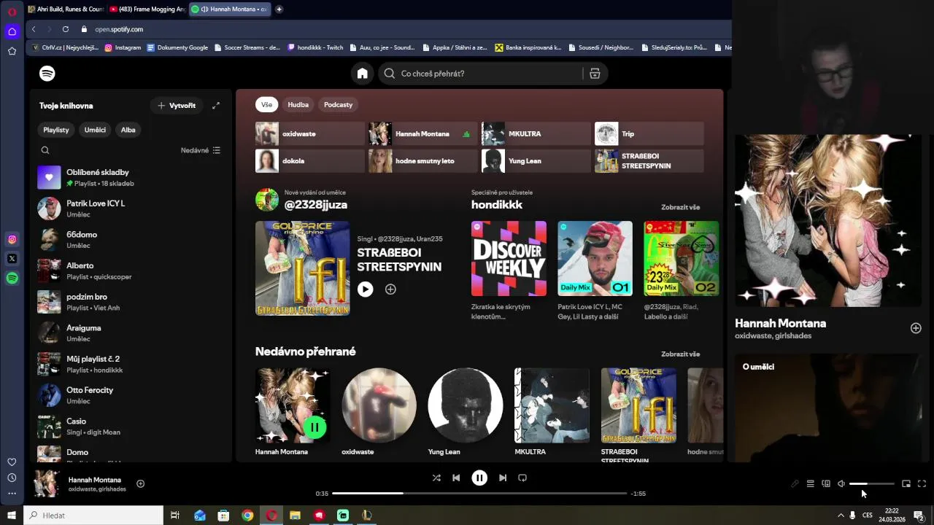Pause playback in the player bar
This screenshot has width=934, height=525.
coord(479,478)
